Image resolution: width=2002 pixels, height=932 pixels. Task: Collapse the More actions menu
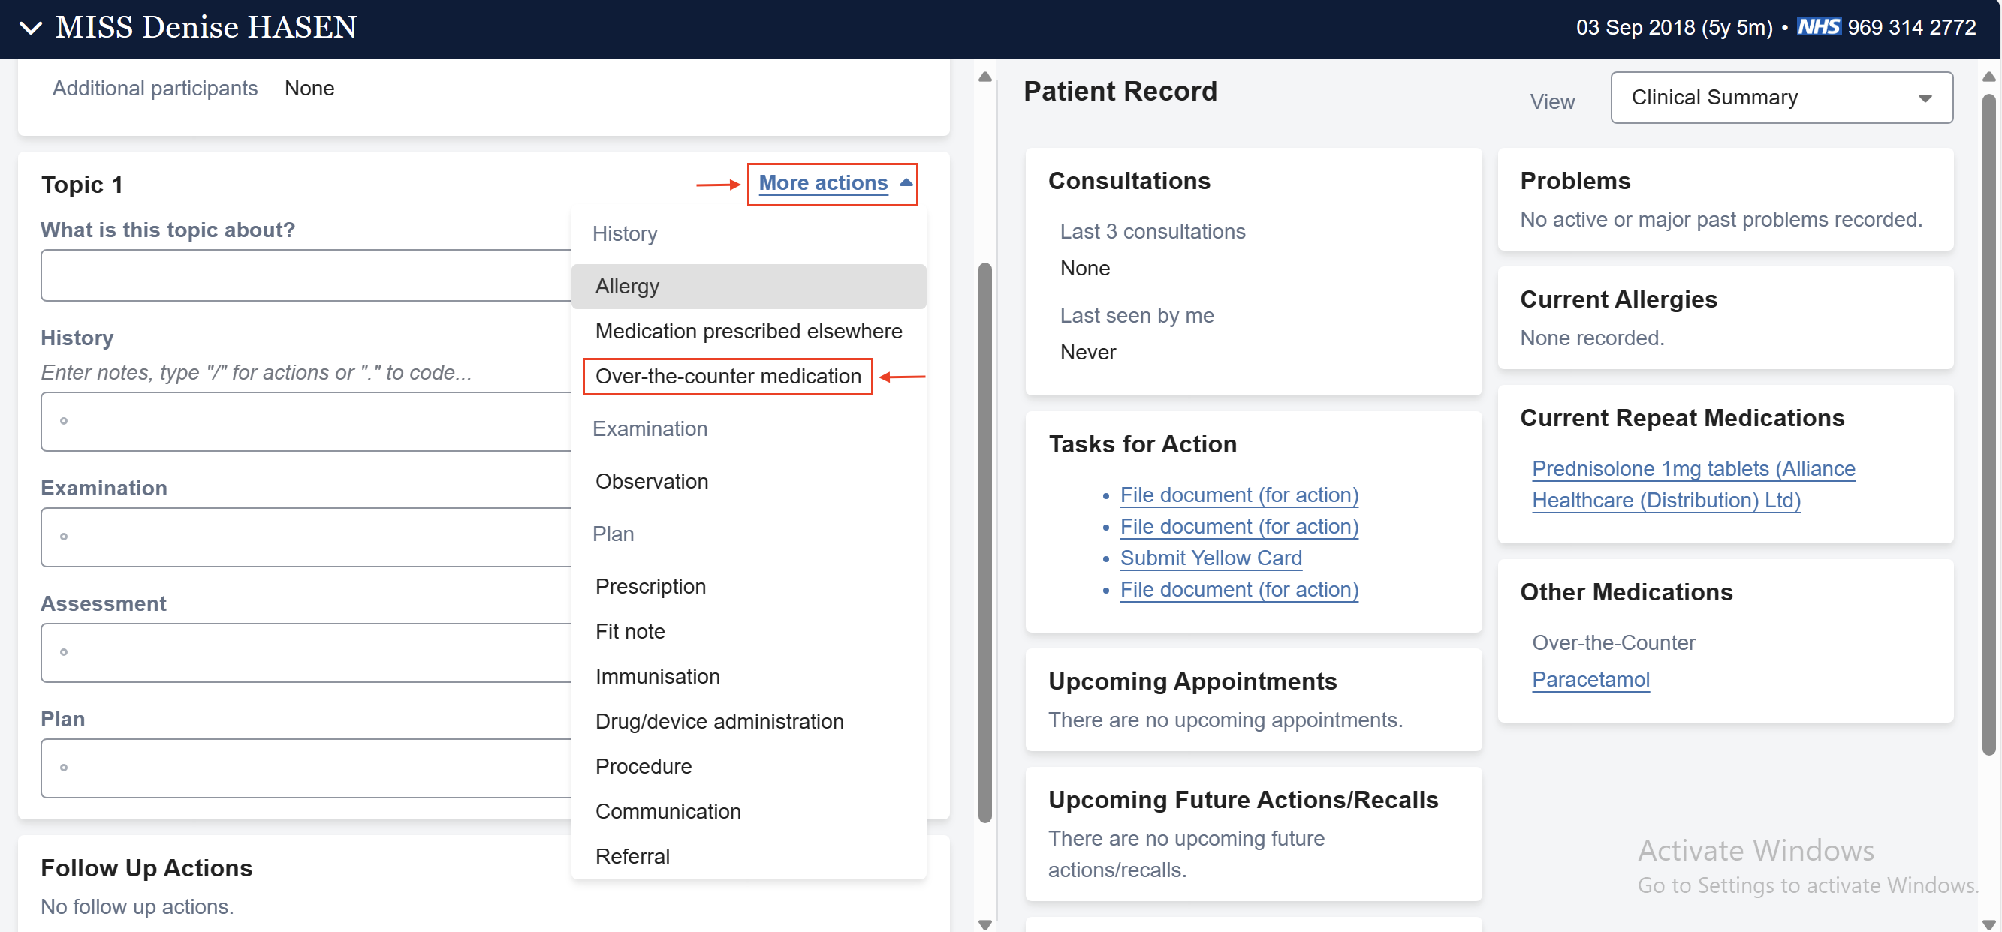(823, 183)
